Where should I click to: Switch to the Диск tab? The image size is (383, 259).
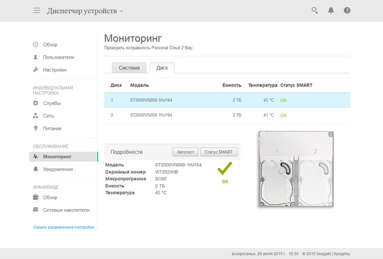[162, 67]
